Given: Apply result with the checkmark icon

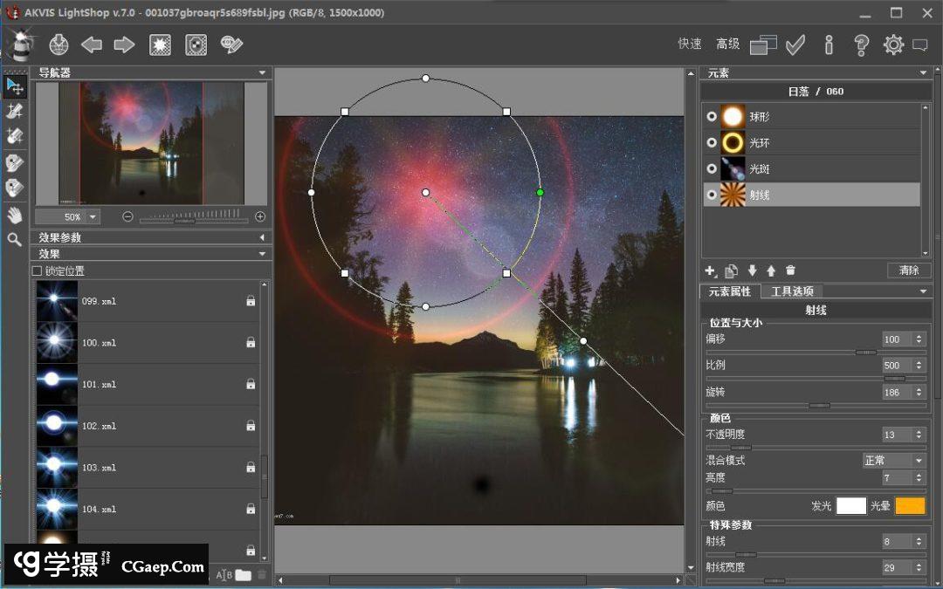Looking at the screenshot, I should (795, 45).
